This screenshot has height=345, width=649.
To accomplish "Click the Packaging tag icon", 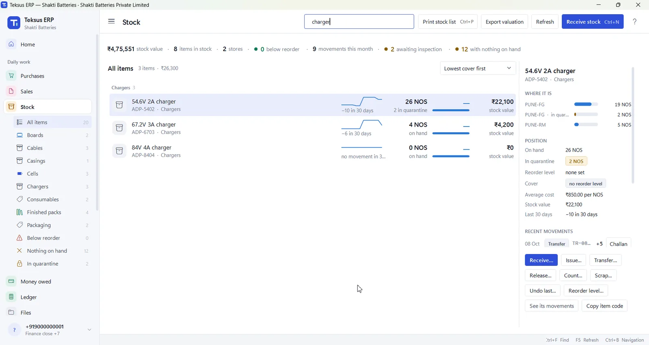I will [19, 225].
